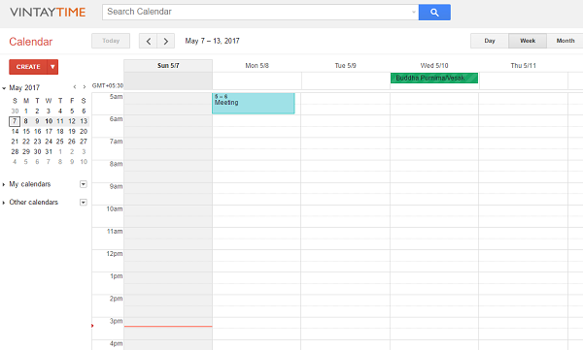The width and height of the screenshot is (583, 350).
Task: Collapse the May 2017 mini calendar
Action: coord(4,88)
